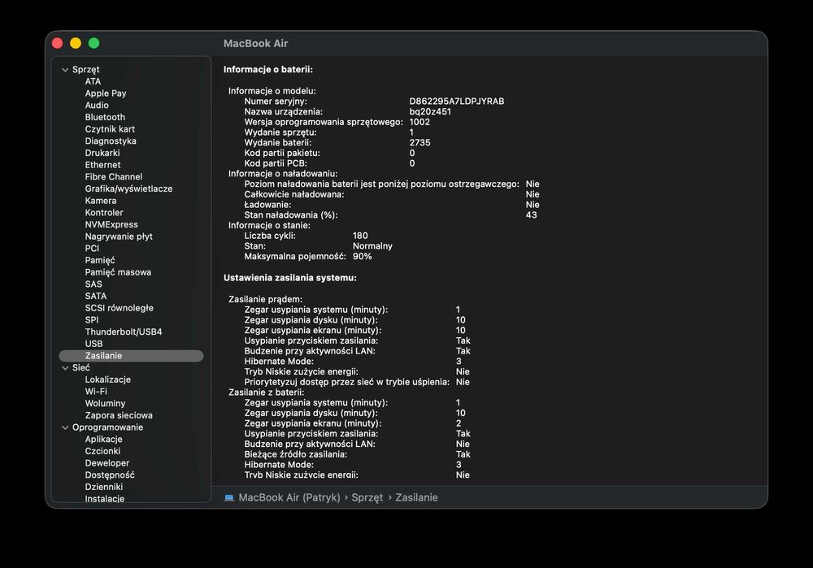
Task: Choose Fibre Channel in the sidebar
Action: tap(114, 176)
